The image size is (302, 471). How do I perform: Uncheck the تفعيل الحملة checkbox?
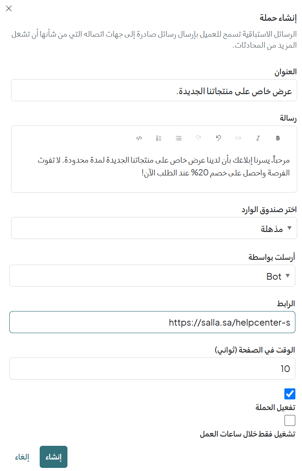(290, 394)
